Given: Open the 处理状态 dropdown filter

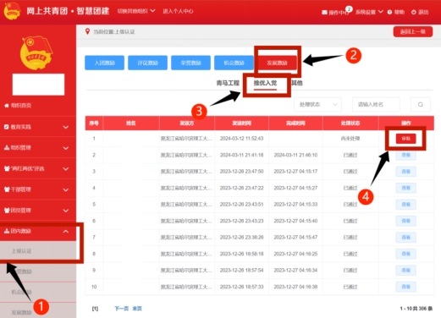Looking at the screenshot, I should click(x=317, y=105).
